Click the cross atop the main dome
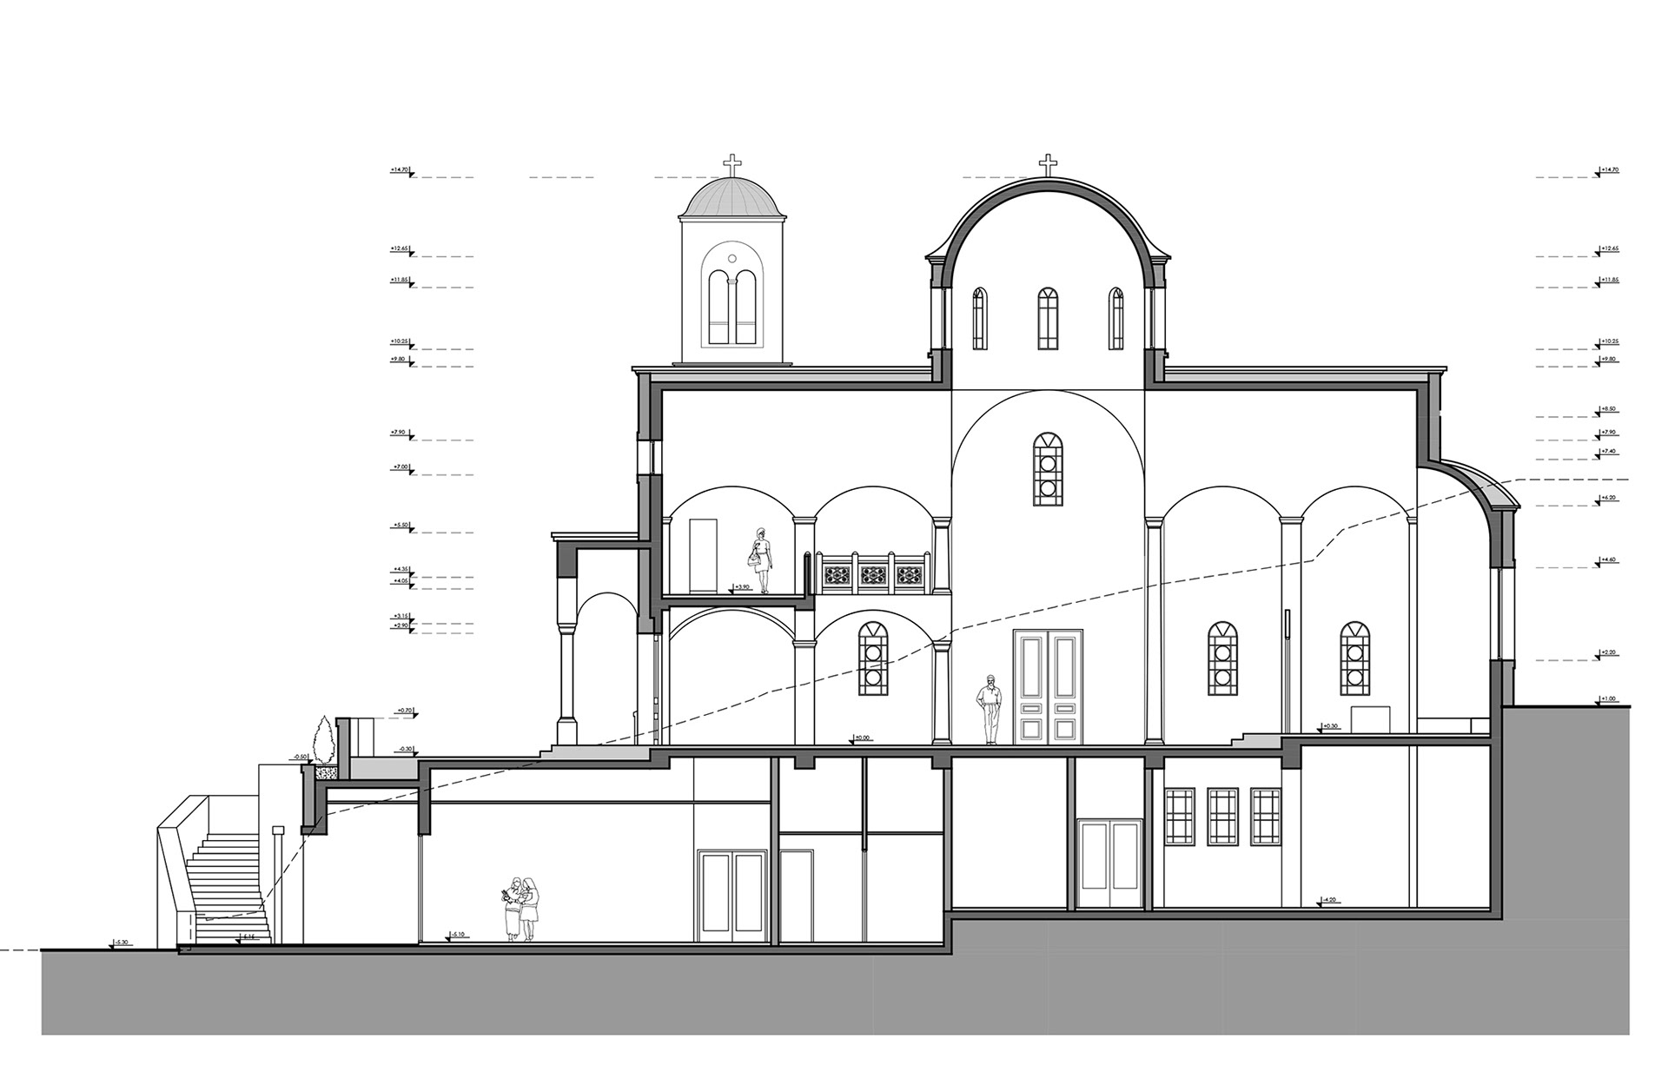The width and height of the screenshot is (1668, 1072). (1049, 164)
